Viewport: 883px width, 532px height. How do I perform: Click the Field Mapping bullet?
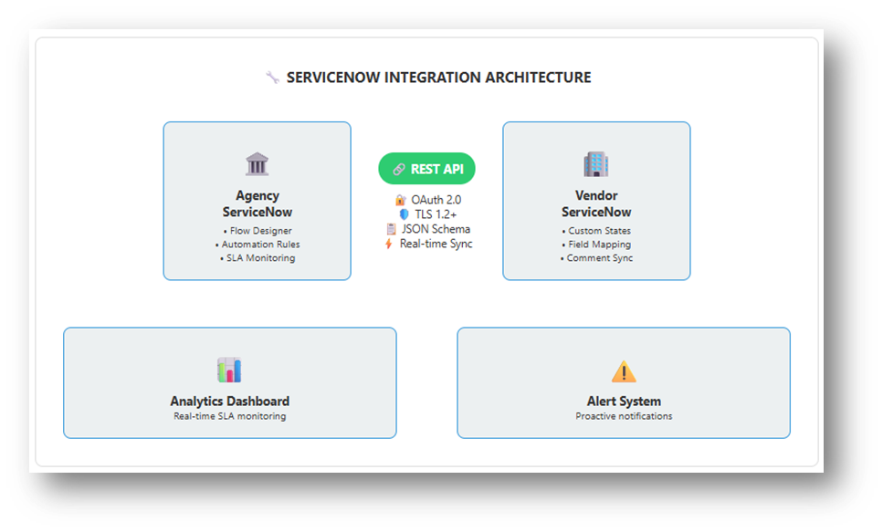pos(596,245)
